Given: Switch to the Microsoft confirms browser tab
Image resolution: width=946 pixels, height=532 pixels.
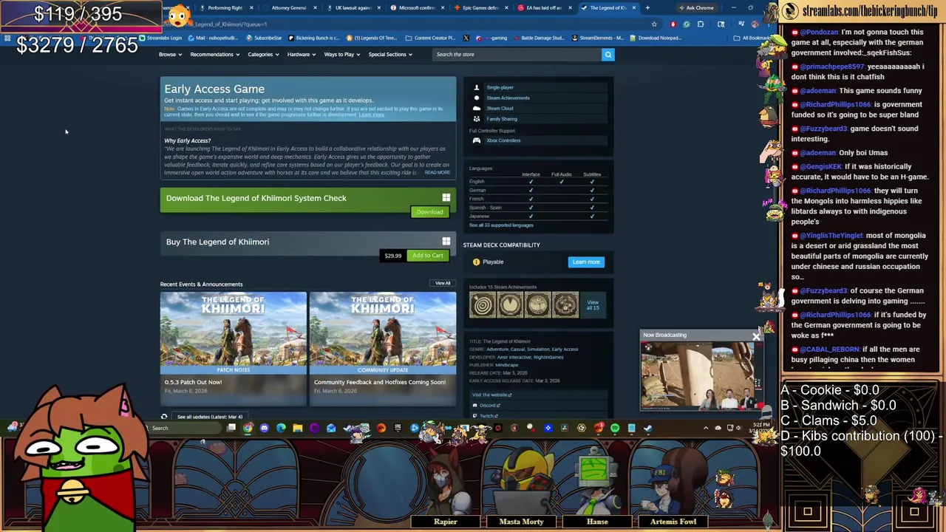Looking at the screenshot, I should tap(417, 8).
